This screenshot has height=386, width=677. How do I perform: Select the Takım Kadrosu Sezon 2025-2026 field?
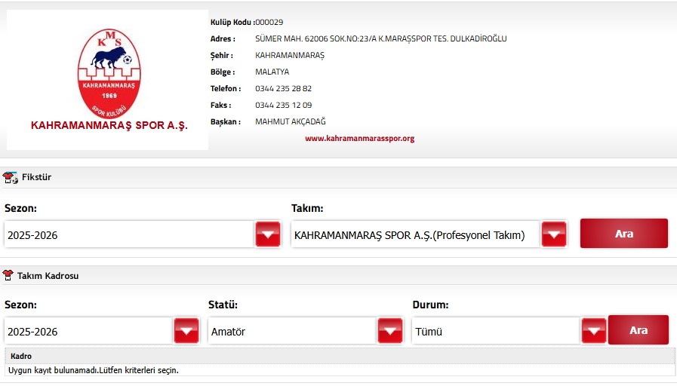point(88,331)
